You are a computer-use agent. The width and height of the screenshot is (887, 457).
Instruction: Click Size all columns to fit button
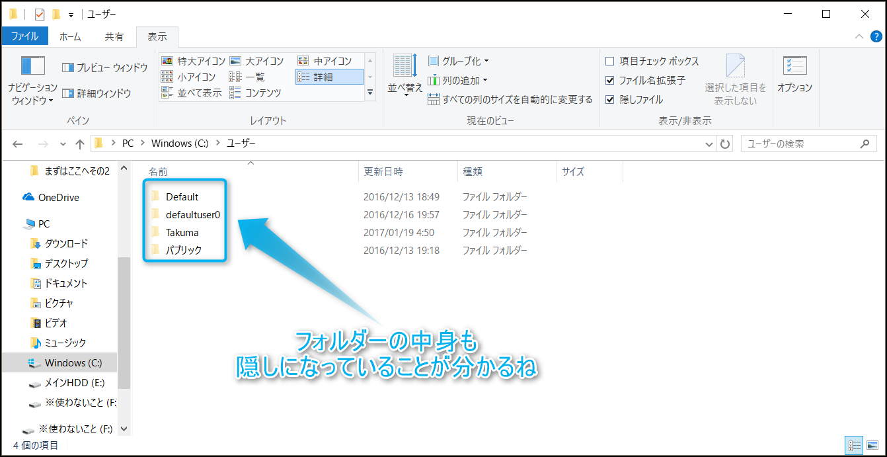coord(510,100)
